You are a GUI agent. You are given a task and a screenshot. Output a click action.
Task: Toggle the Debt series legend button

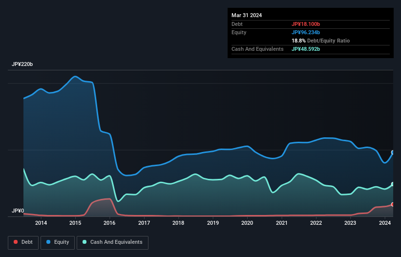pos(23,242)
